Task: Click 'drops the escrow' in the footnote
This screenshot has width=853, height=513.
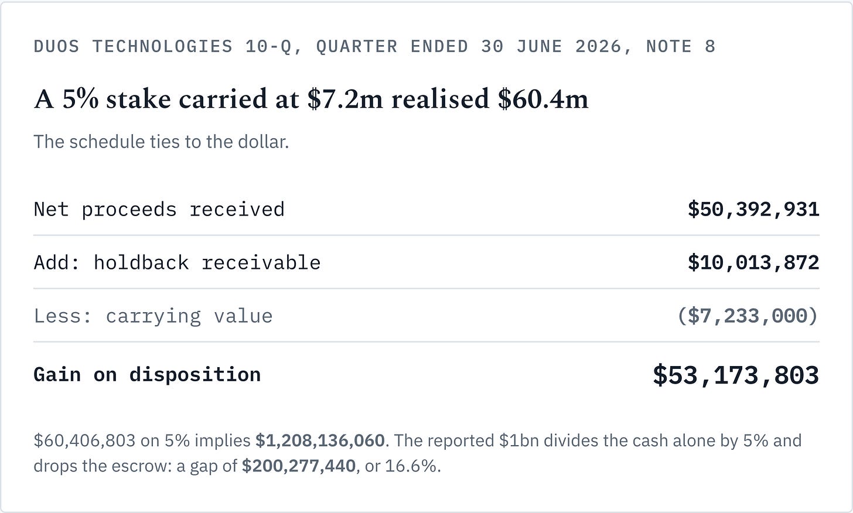Action: [x=102, y=466]
